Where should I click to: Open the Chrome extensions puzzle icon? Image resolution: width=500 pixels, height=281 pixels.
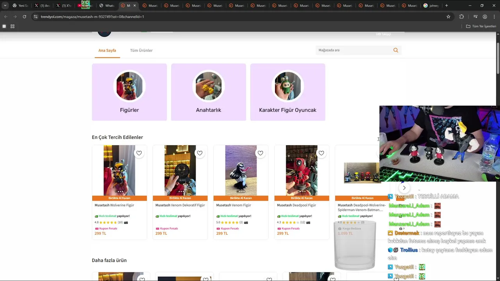click(462, 17)
